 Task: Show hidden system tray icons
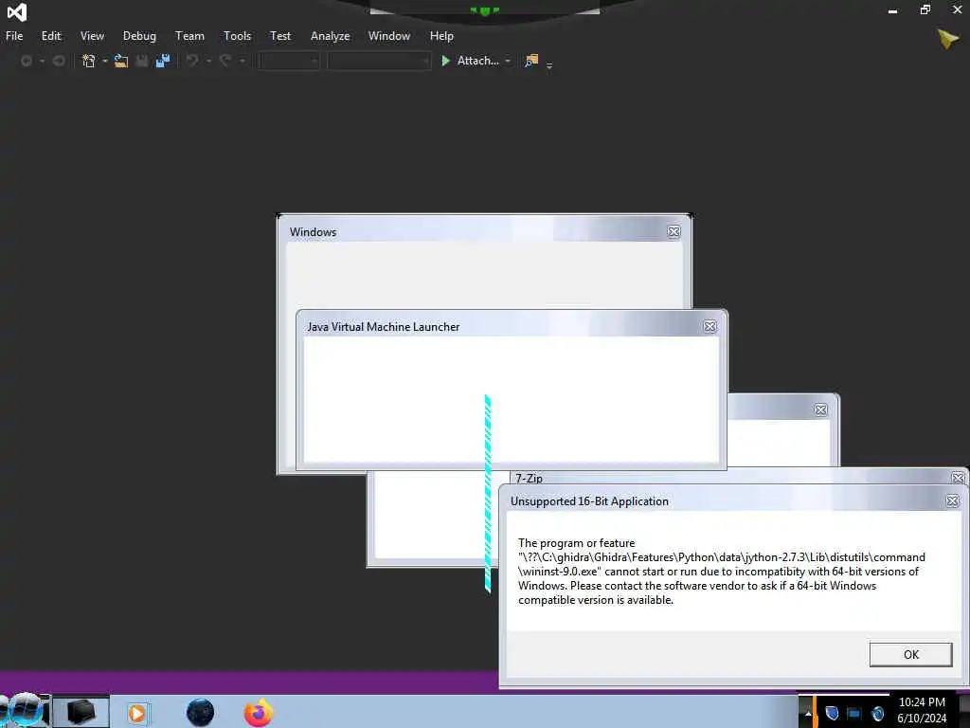click(807, 713)
